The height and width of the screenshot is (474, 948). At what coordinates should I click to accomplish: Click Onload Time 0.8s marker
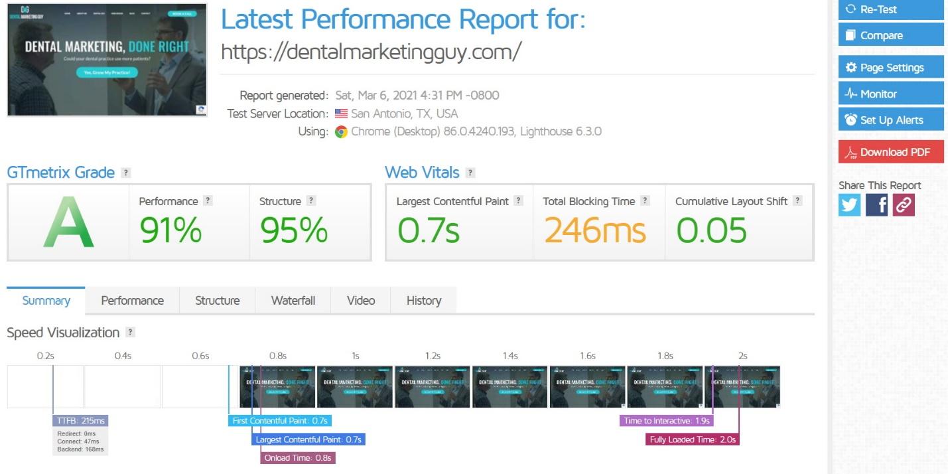pyautogui.click(x=298, y=457)
